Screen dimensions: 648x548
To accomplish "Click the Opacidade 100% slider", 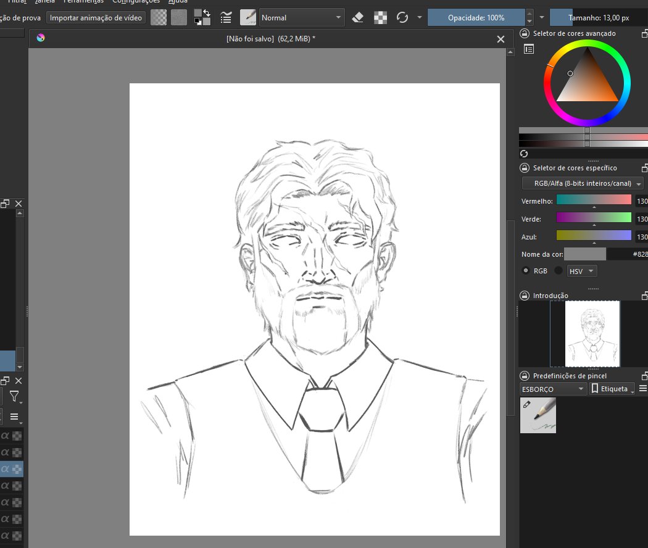I will click(x=476, y=18).
